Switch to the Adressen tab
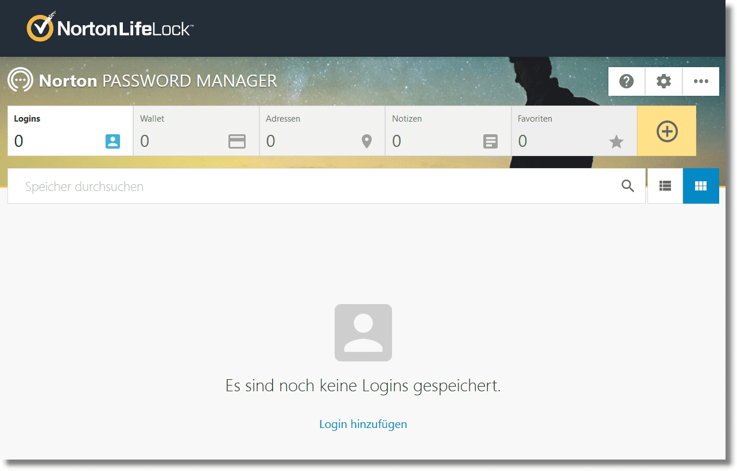This screenshot has height=471, width=737. pos(321,131)
